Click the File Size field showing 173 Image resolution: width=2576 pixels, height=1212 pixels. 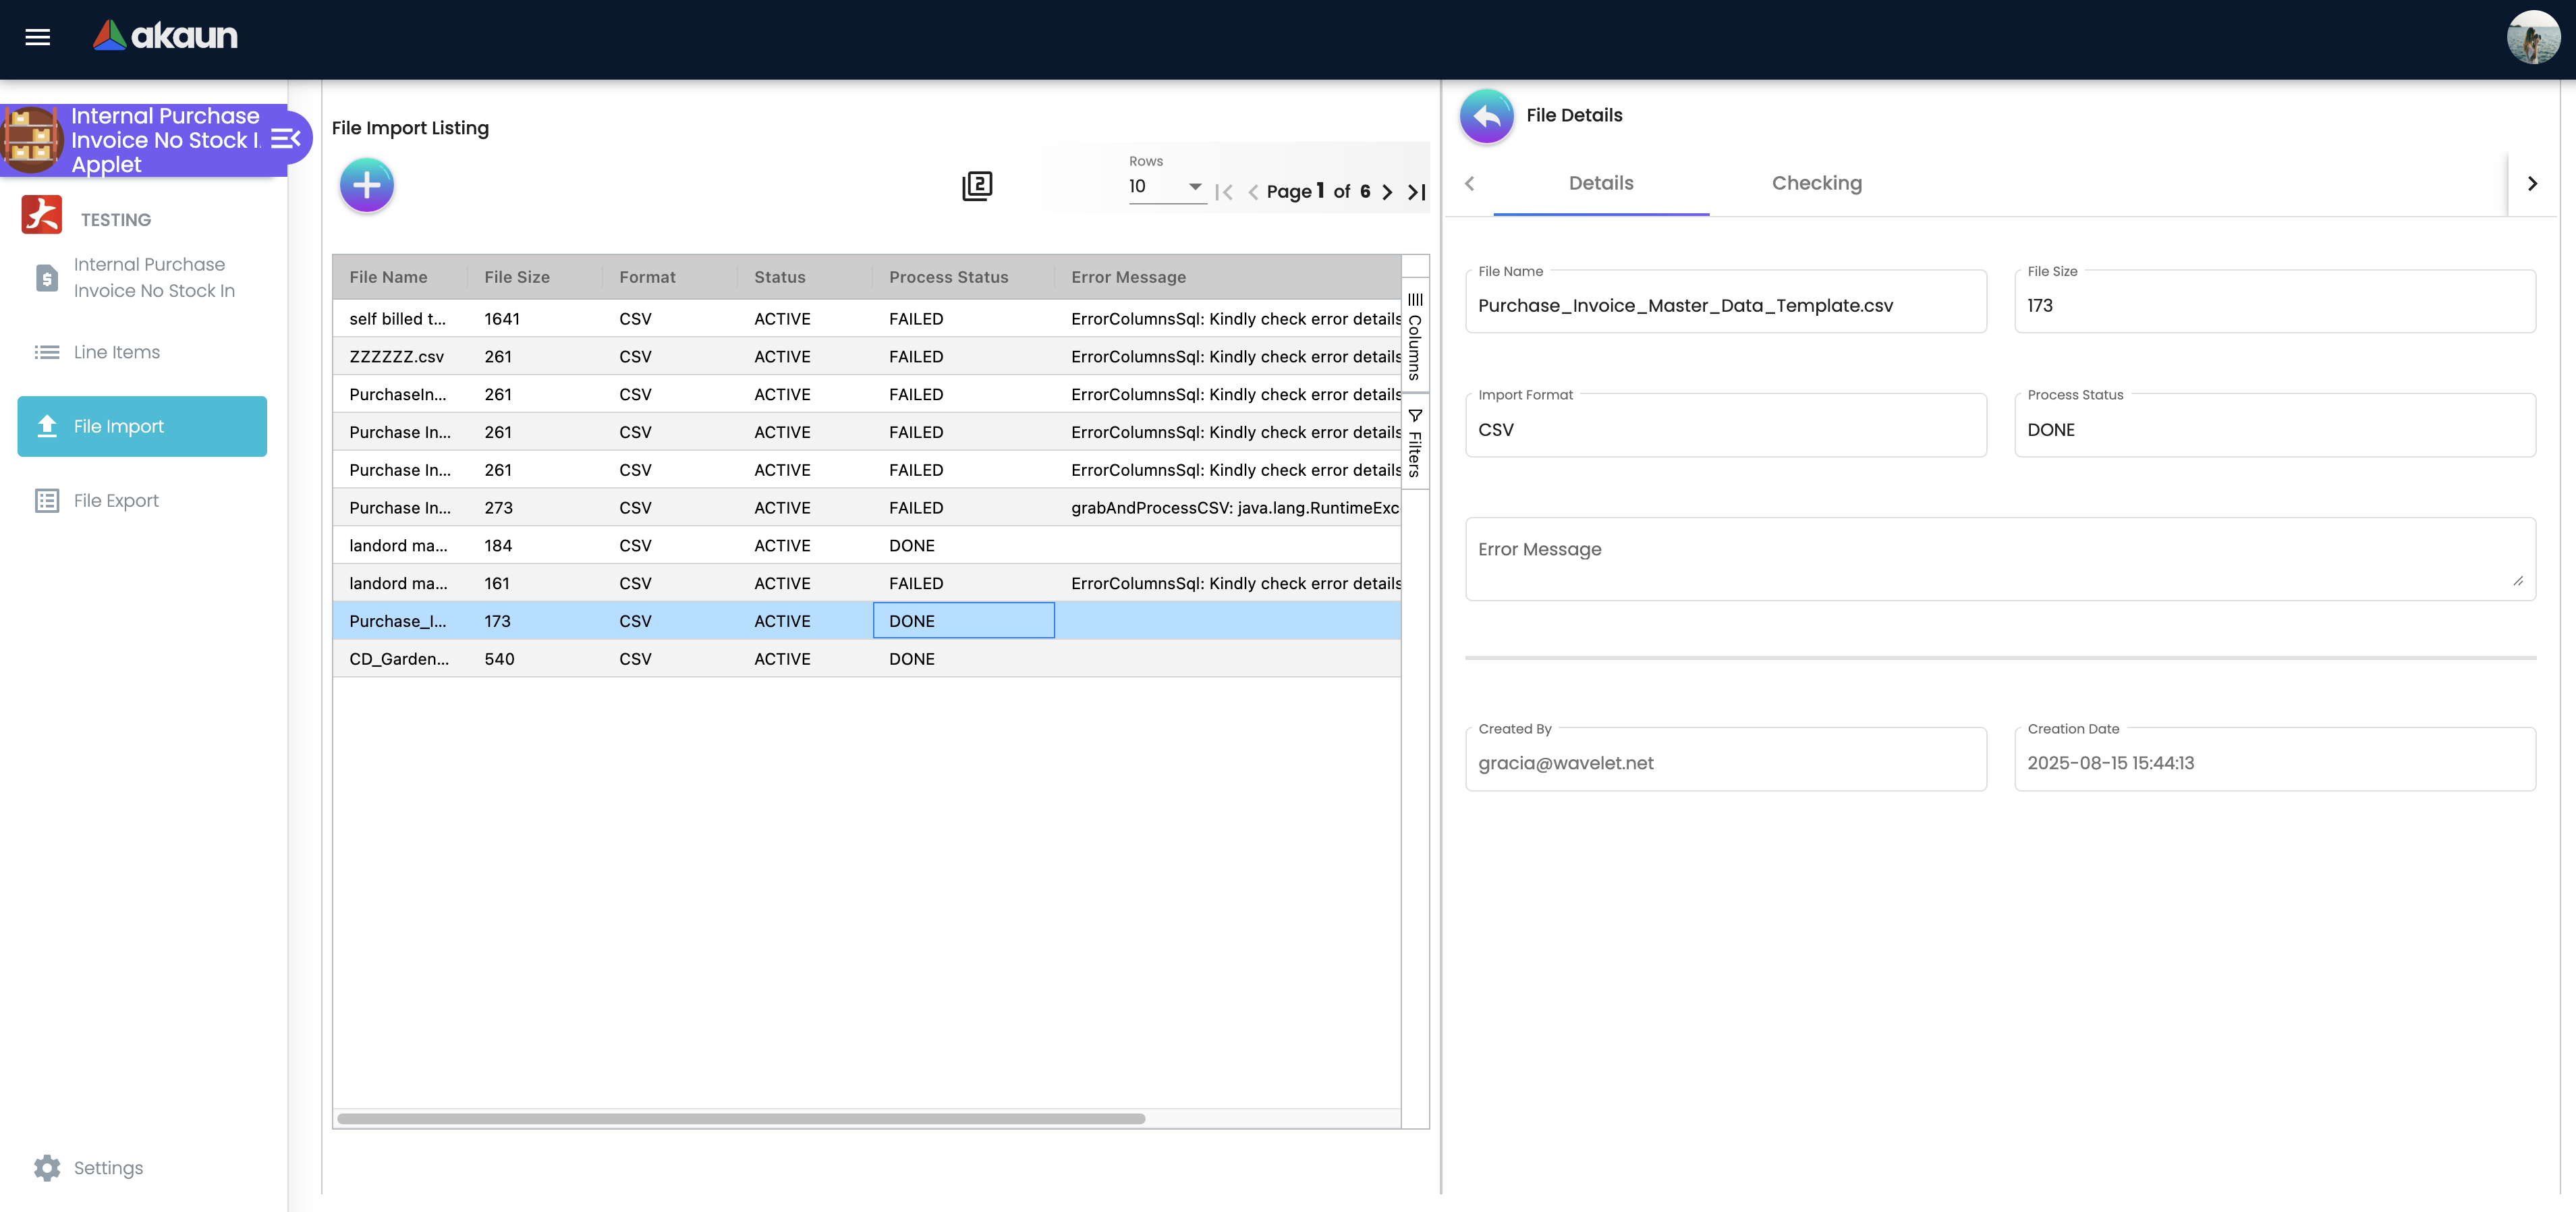pyautogui.click(x=2274, y=303)
